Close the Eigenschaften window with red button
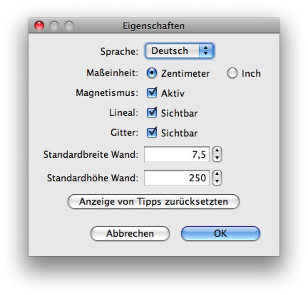 coord(39,26)
